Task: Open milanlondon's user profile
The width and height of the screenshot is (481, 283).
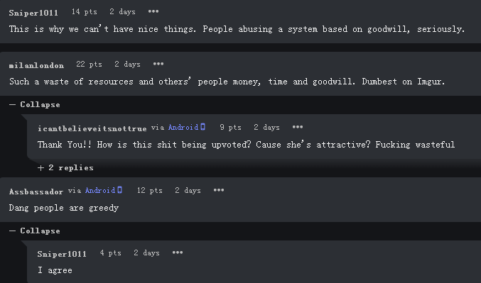Action: [x=36, y=65]
